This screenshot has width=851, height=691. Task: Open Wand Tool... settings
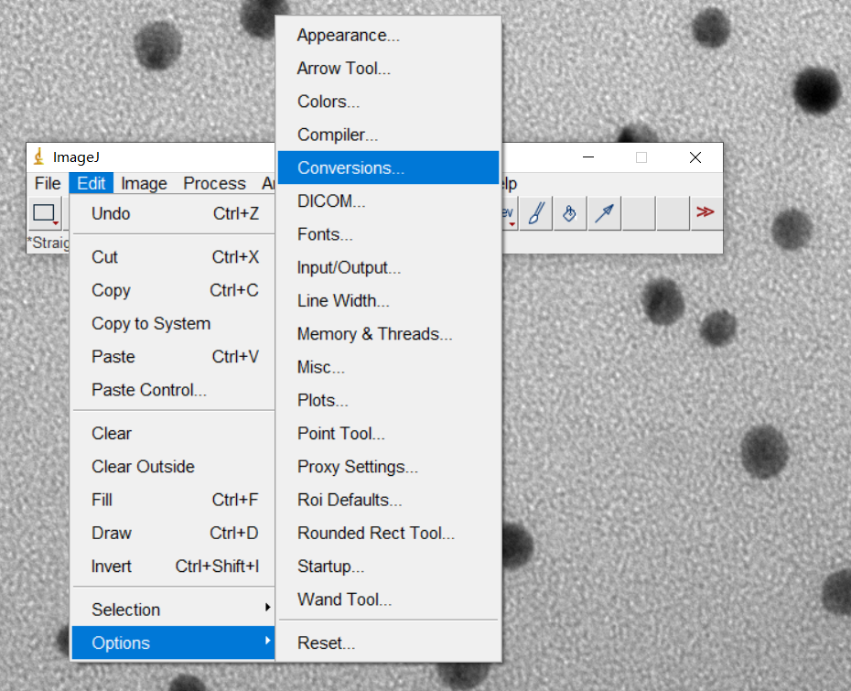pyautogui.click(x=344, y=600)
